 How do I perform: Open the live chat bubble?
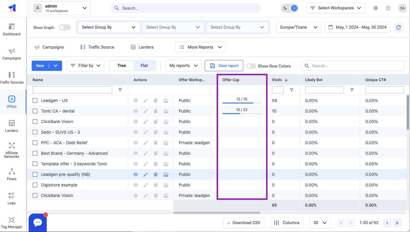coord(38,223)
